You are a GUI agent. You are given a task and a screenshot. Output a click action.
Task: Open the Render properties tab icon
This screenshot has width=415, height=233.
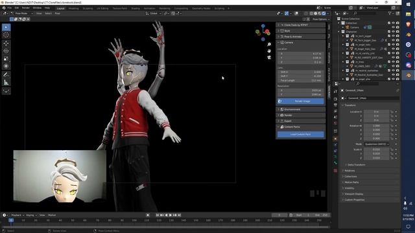click(x=335, y=99)
